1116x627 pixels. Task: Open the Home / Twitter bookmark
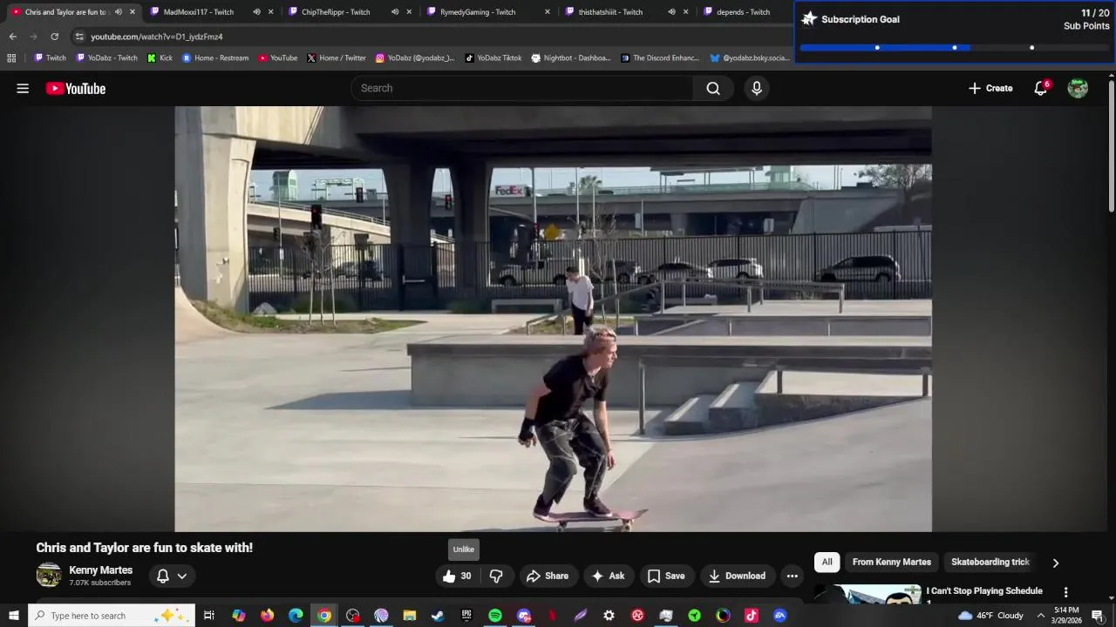click(x=337, y=58)
